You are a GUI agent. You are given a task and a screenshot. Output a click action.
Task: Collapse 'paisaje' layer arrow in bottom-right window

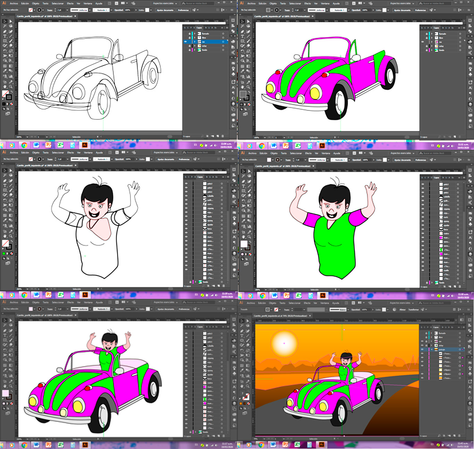tap(432, 349)
